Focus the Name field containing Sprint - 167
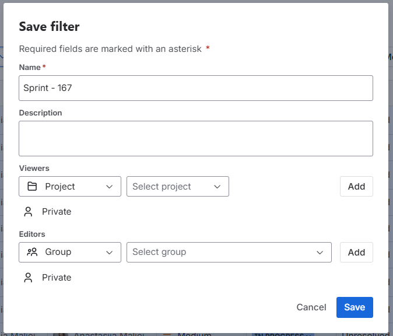393x336 pixels. coord(196,88)
